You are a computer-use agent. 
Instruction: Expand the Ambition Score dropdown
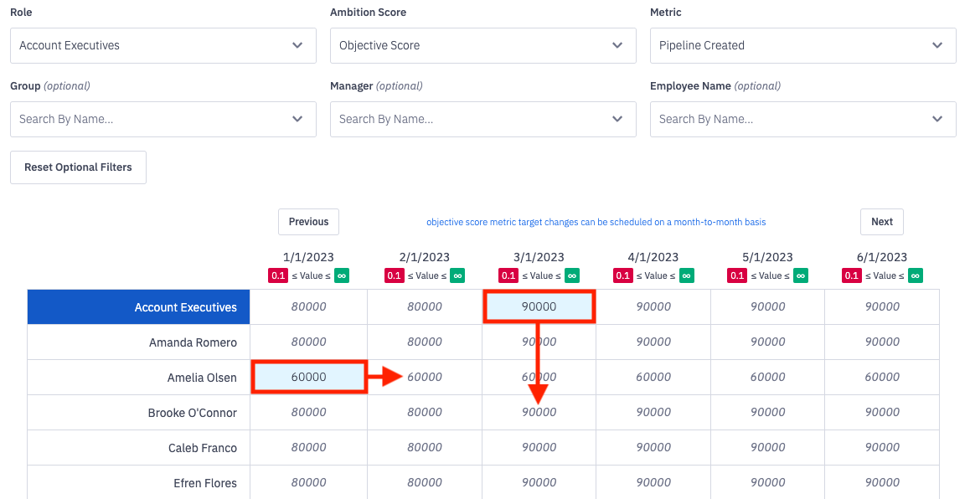(x=483, y=45)
